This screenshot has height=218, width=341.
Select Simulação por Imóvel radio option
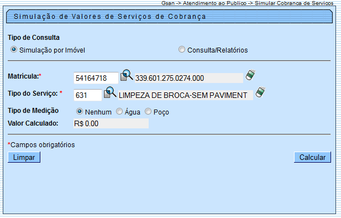click(14, 50)
